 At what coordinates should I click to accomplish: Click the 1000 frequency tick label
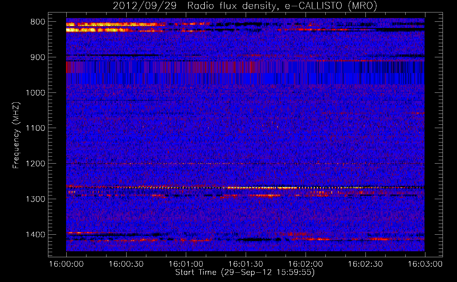tap(36, 93)
